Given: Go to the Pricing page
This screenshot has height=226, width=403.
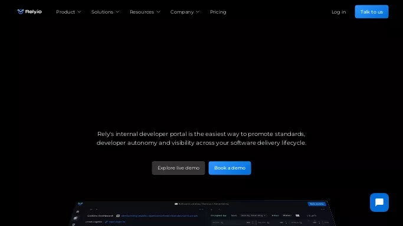Looking at the screenshot, I should (218, 12).
